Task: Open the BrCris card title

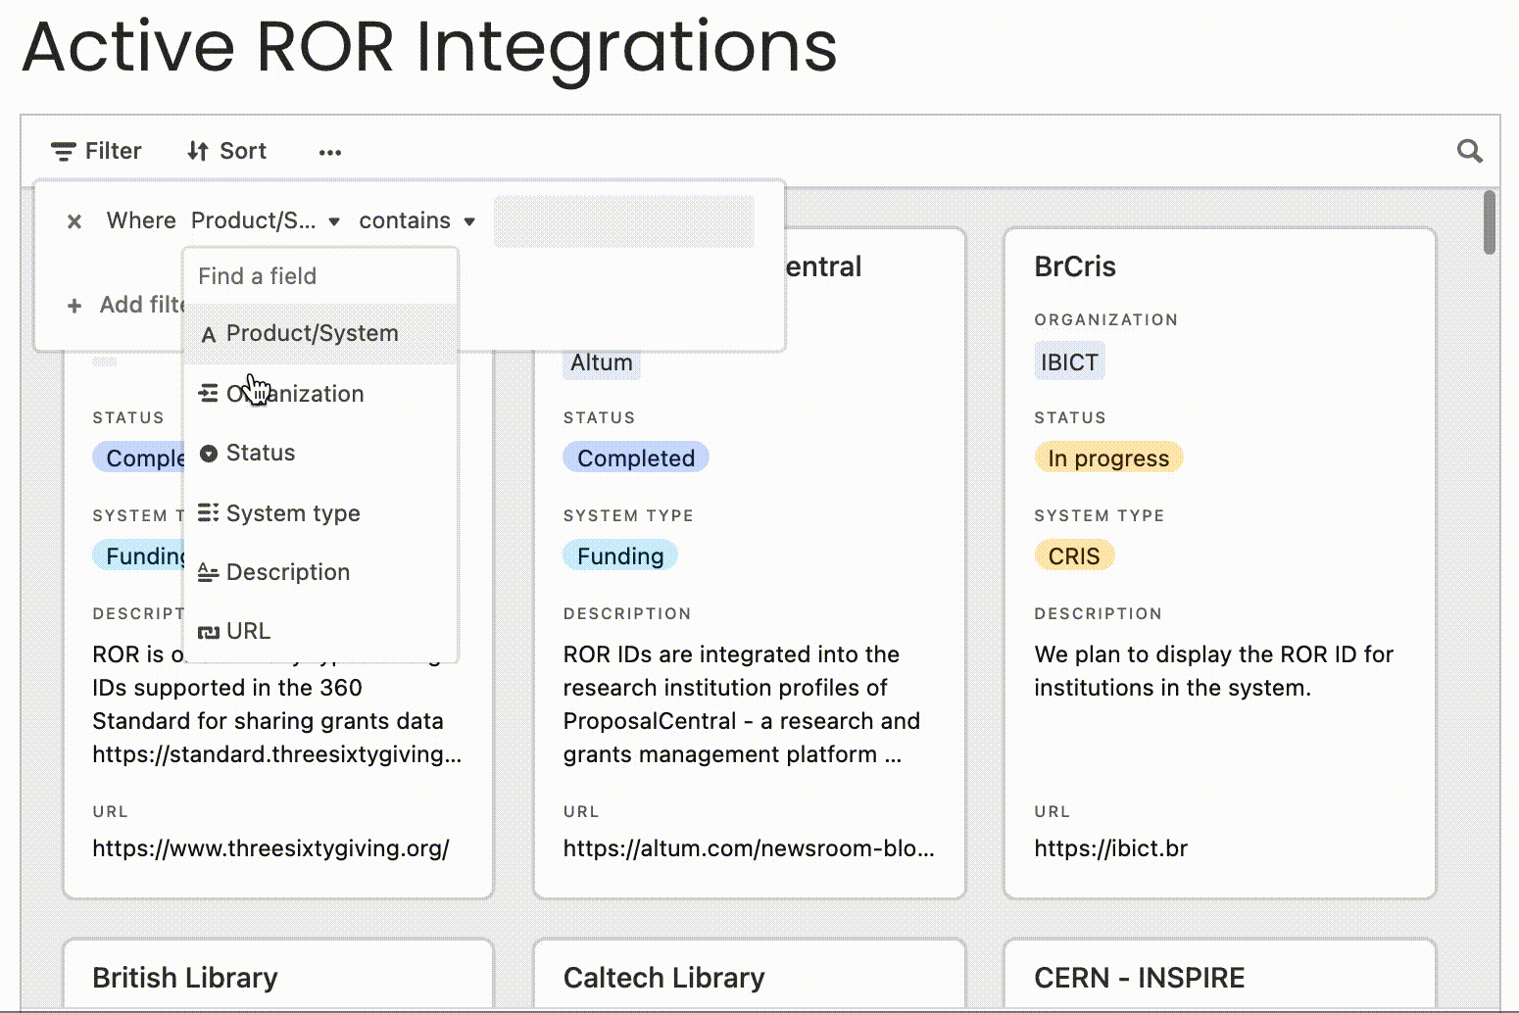Action: pyautogui.click(x=1075, y=266)
